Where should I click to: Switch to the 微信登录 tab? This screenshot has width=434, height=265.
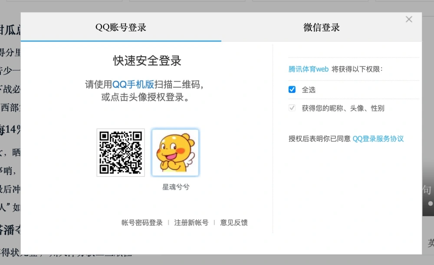coord(321,27)
